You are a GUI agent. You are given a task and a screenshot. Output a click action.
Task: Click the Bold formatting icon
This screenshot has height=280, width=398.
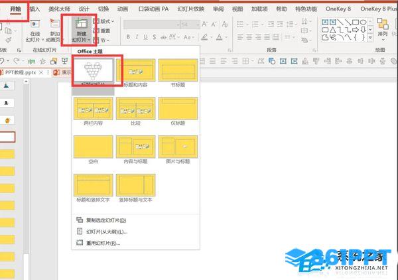(128, 37)
